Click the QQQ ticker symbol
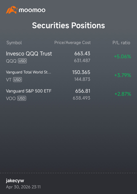 tap(11, 61)
